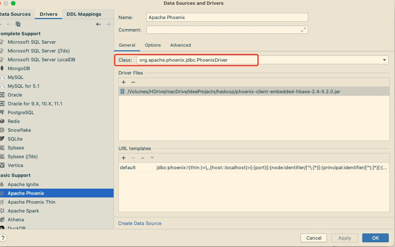Image resolution: width=395 pixels, height=247 pixels.
Task: Select Microsoft SQL Server (jTds) driver
Action: tap(39, 51)
